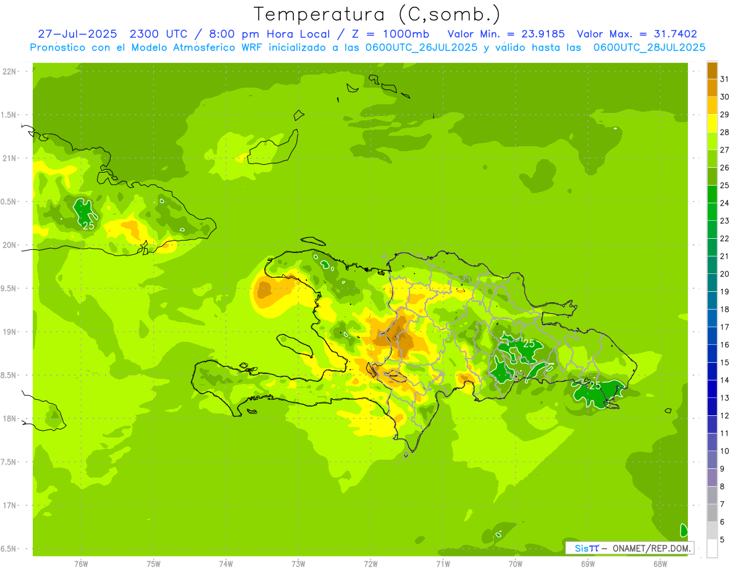This screenshot has width=741, height=572.
Task: Click the "17N" latitude axis label
Action: [x=10, y=505]
